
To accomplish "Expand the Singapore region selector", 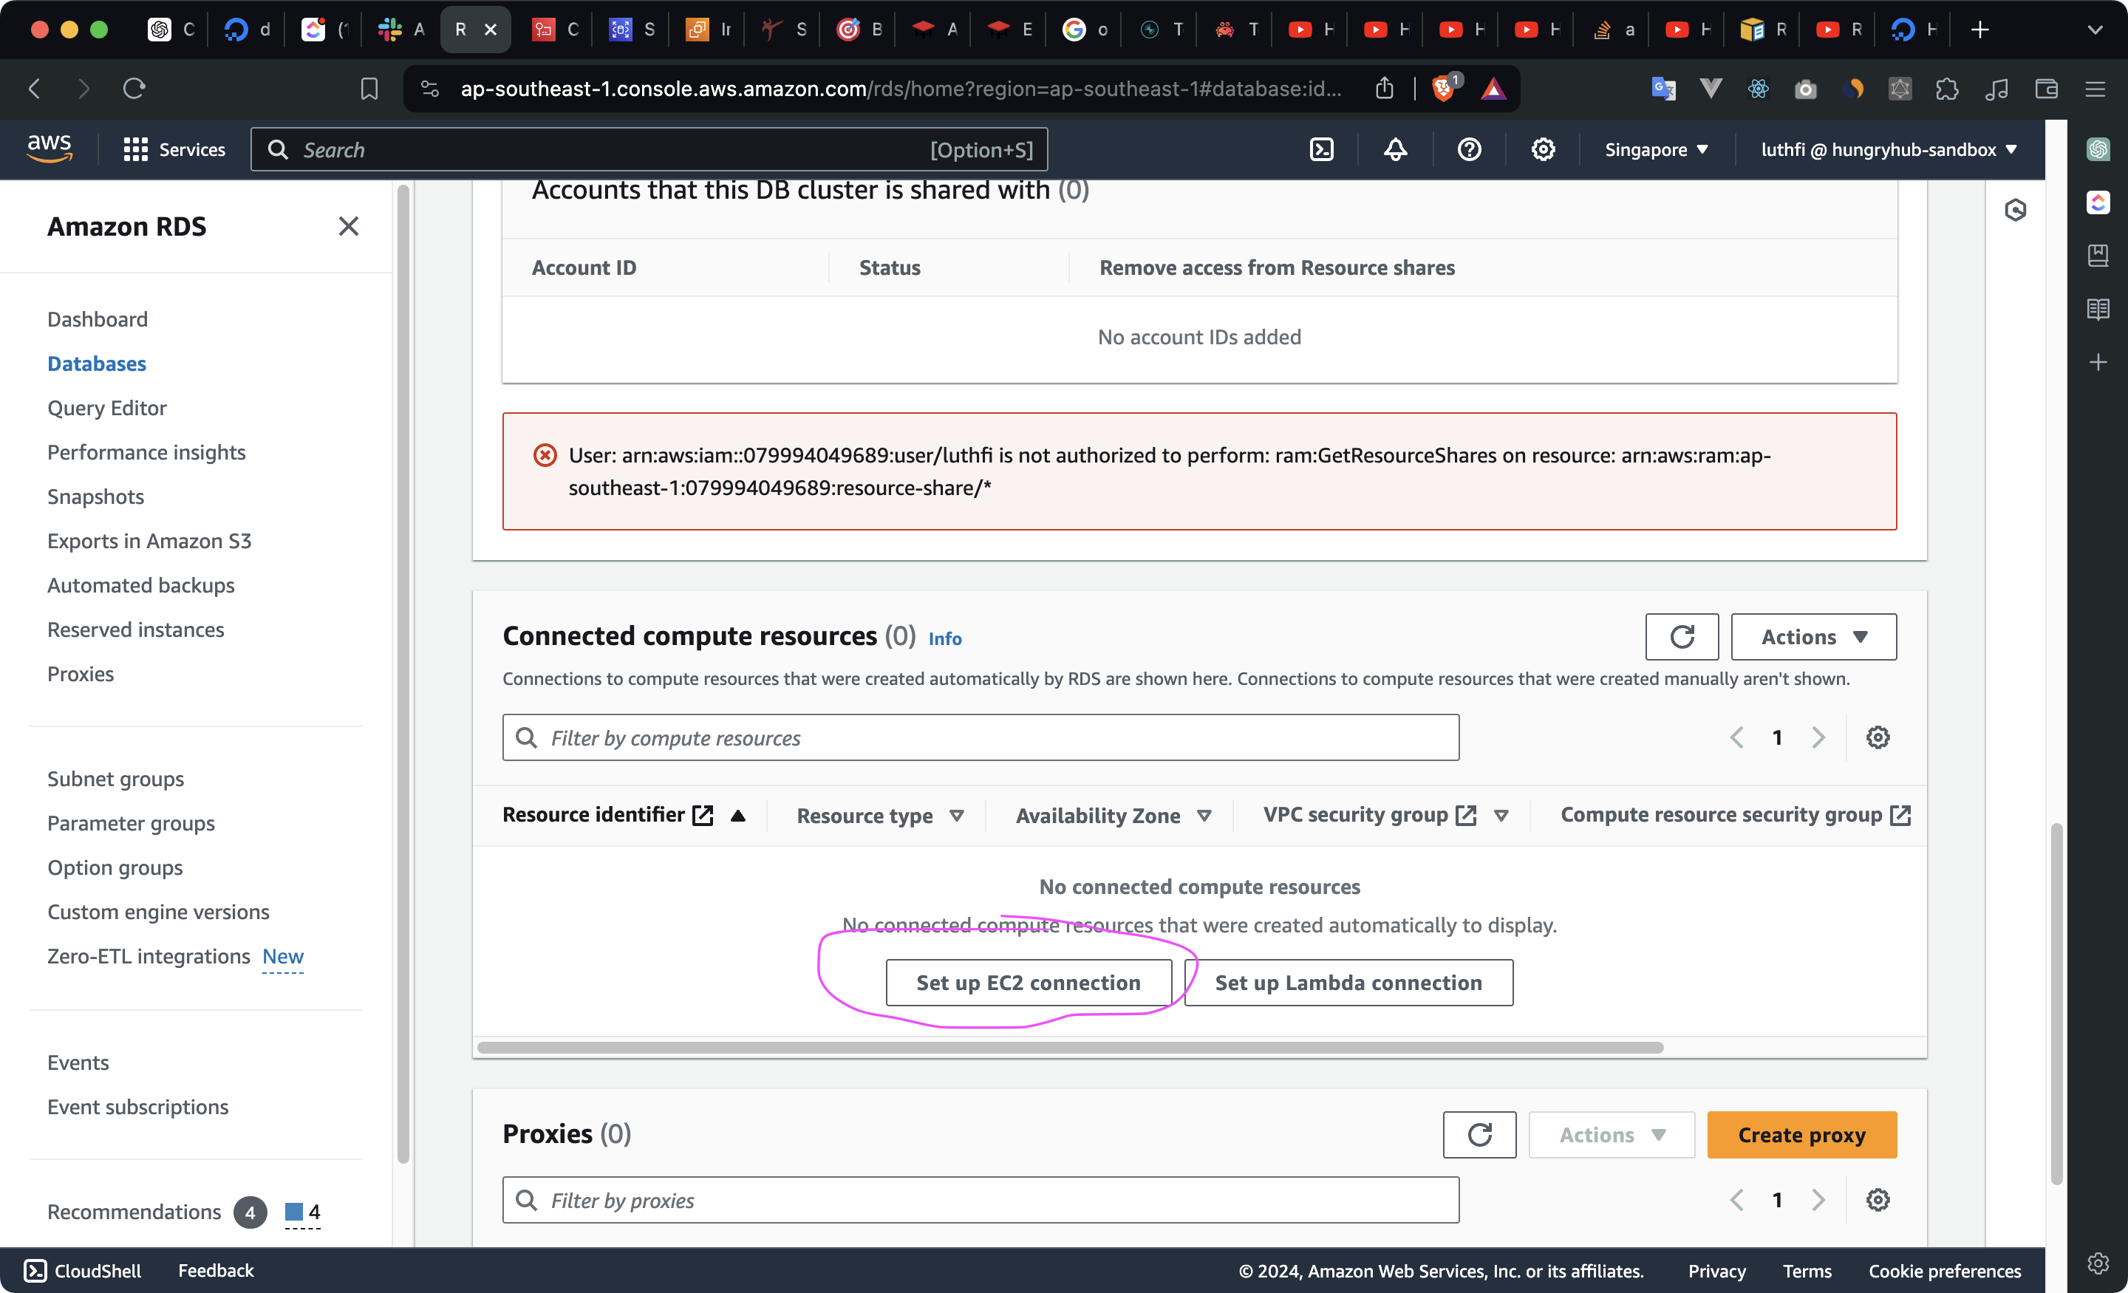I will pyautogui.click(x=1656, y=149).
